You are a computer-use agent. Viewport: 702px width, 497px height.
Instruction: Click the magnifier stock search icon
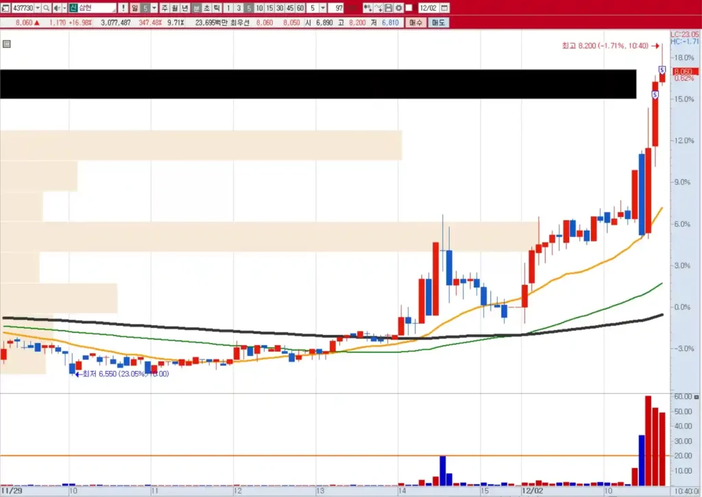point(46,8)
